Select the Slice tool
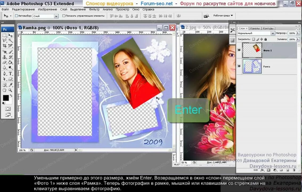The image size is (302, 192). [10, 46]
